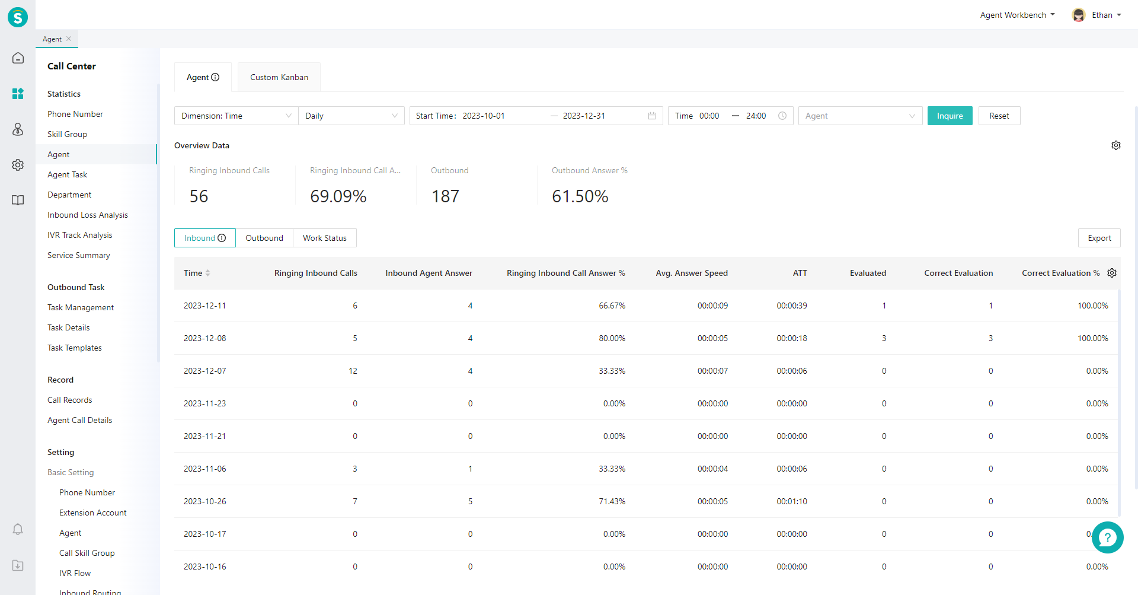Open Task Management
Image resolution: width=1138 pixels, height=595 pixels.
coord(81,307)
